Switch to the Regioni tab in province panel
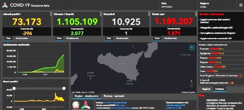 [x=206, y=89]
